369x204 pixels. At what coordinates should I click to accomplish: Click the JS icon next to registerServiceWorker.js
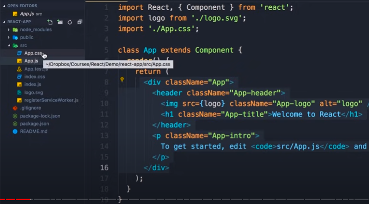tap(20, 100)
